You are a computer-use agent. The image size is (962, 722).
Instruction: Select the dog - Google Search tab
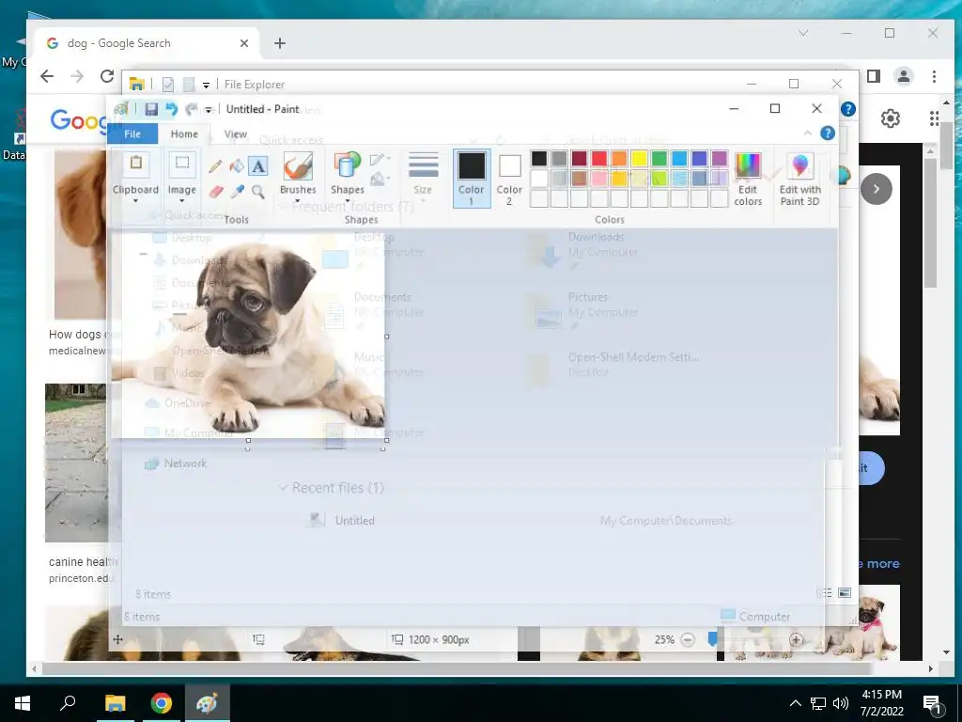click(x=147, y=43)
